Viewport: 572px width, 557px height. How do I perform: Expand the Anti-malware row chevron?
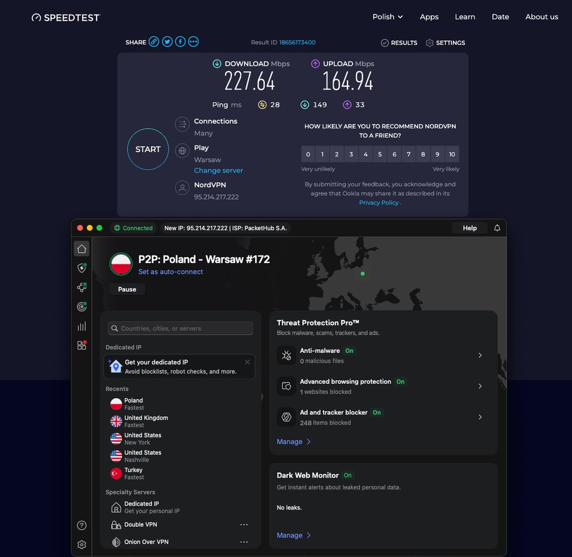(x=480, y=355)
